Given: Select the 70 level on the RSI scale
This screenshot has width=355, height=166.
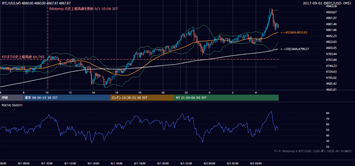Looking at the screenshot, I should click(x=328, y=119).
